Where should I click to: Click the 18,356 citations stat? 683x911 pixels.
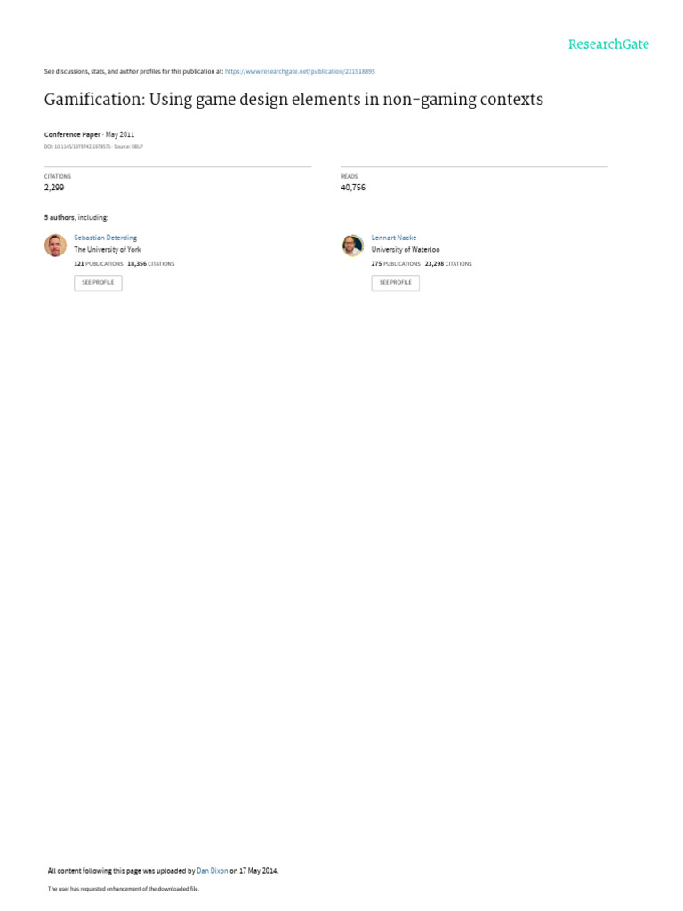[151, 263]
